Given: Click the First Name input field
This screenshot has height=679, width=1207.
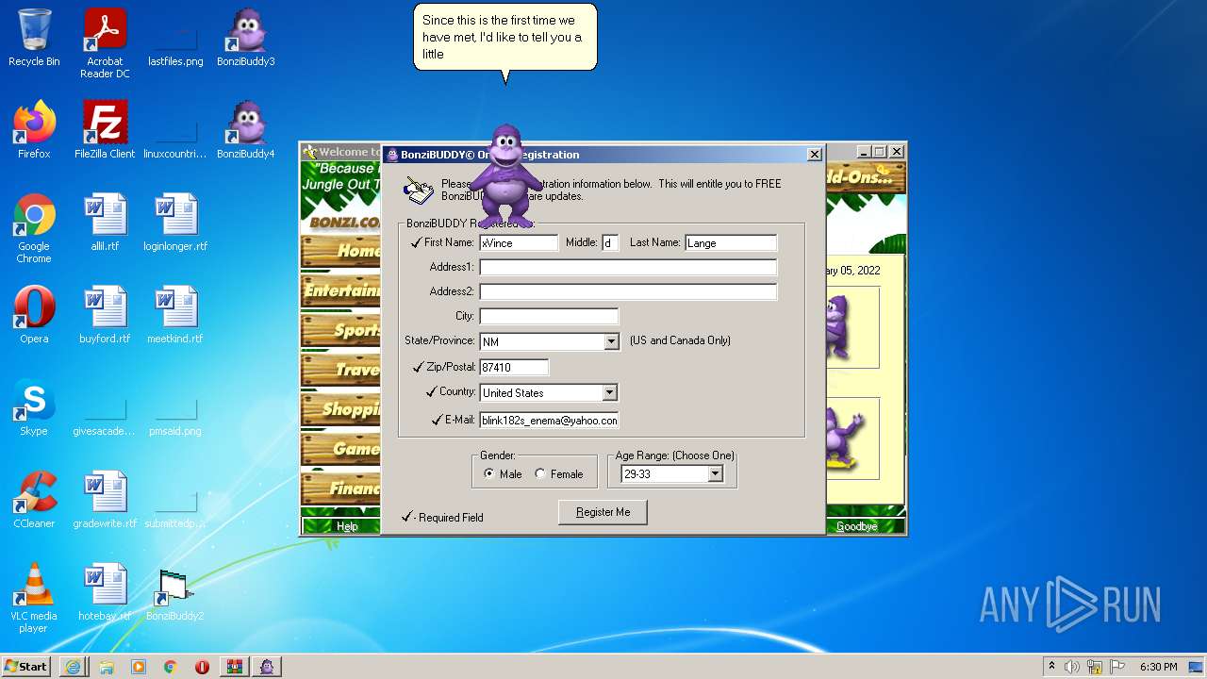Looking at the screenshot, I should point(519,242).
